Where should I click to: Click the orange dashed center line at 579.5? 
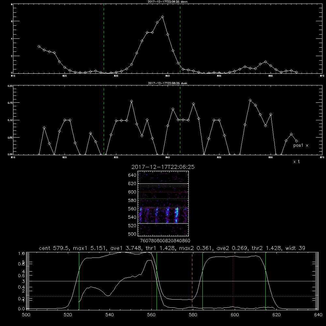192,281
